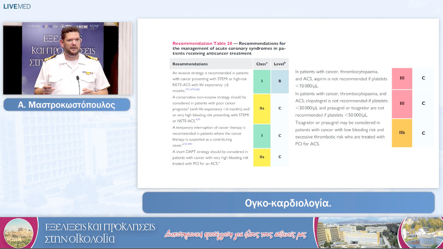Click the LIVEMED logo
Viewport: 443px width, 249px height.
[16, 6]
